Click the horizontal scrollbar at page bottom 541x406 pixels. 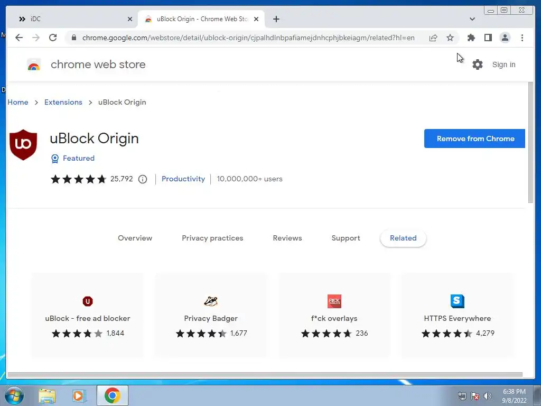coord(265,375)
